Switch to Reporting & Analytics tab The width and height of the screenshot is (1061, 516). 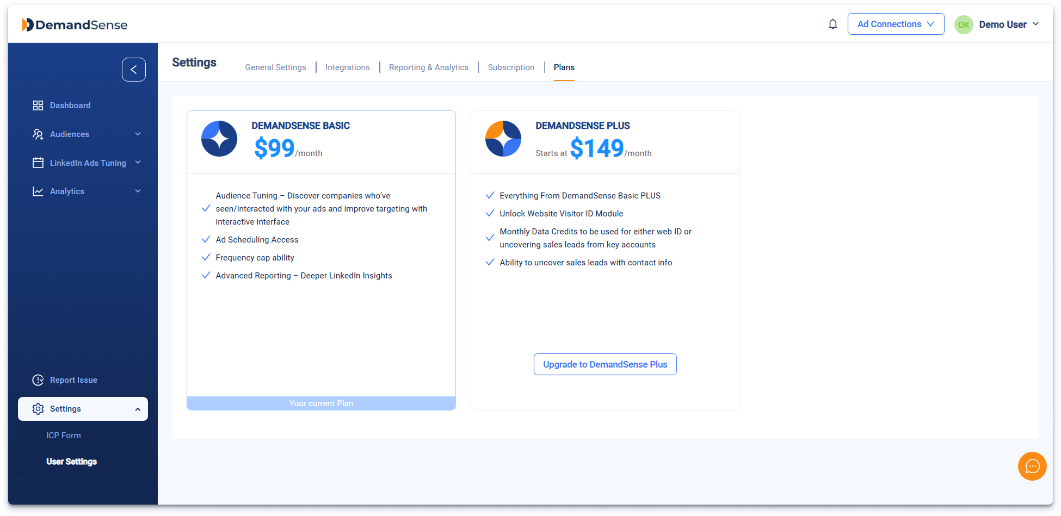pyautogui.click(x=429, y=67)
